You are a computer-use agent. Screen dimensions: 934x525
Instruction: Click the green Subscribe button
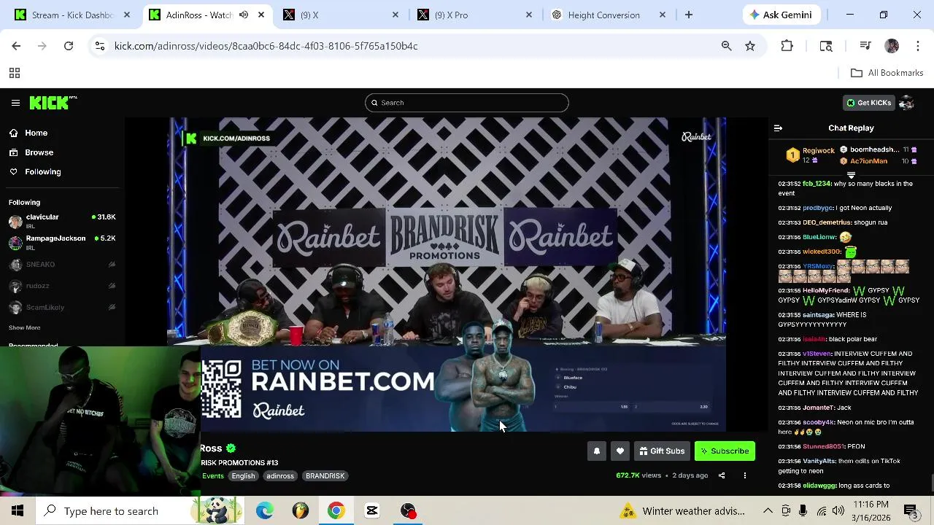click(x=725, y=451)
